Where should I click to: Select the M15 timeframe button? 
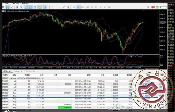(83, 7)
